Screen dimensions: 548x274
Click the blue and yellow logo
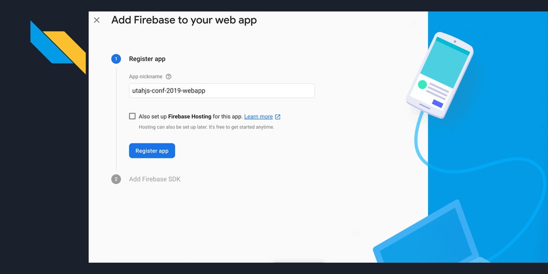58,47
